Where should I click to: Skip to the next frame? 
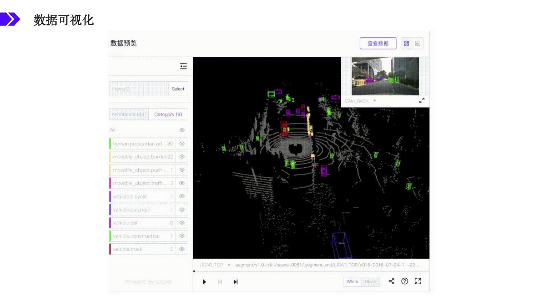235,282
